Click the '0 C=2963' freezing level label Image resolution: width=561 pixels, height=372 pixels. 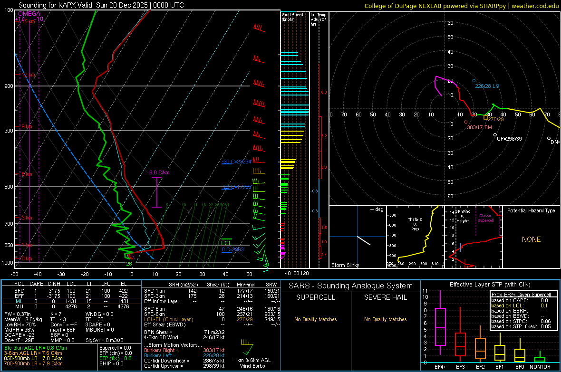[x=233, y=249]
